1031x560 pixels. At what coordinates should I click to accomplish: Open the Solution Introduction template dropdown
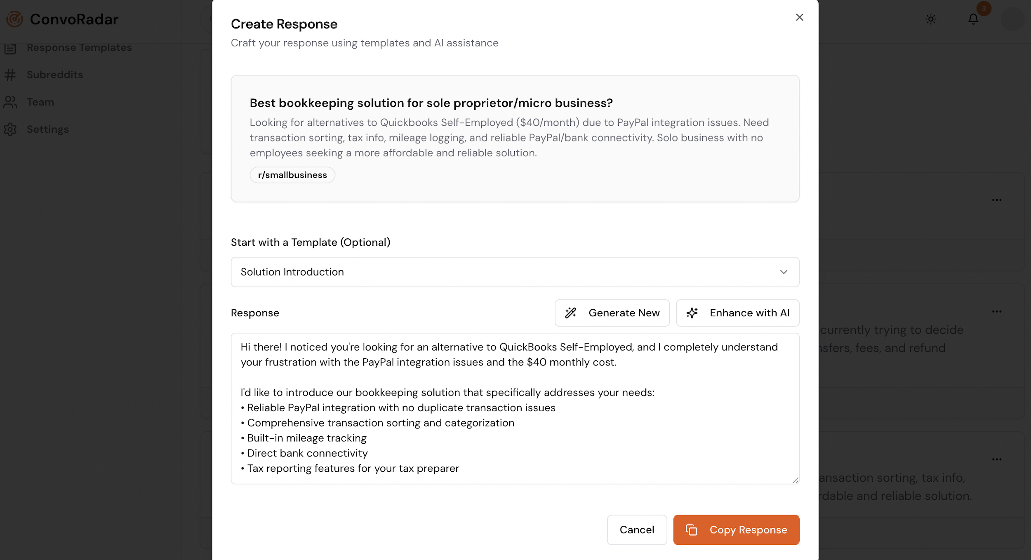click(x=515, y=272)
